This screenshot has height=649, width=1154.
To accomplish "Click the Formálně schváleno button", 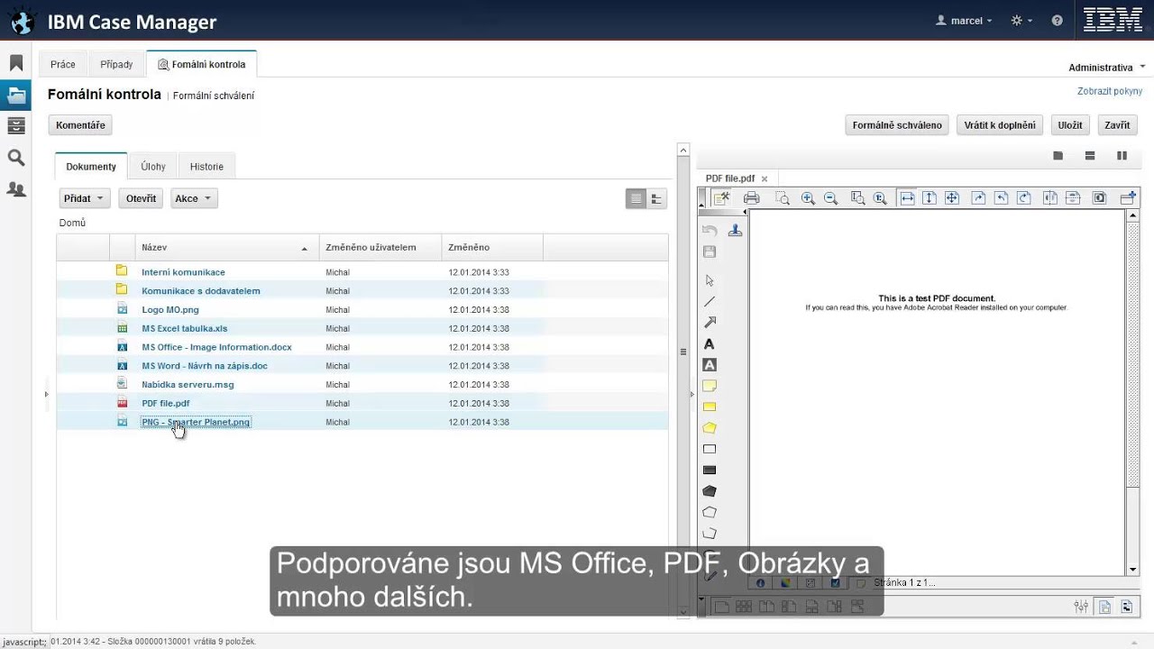I will (897, 125).
